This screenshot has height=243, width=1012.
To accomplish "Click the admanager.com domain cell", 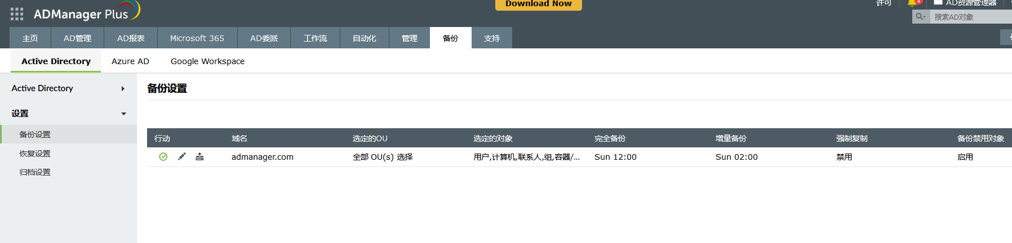I will click(263, 157).
